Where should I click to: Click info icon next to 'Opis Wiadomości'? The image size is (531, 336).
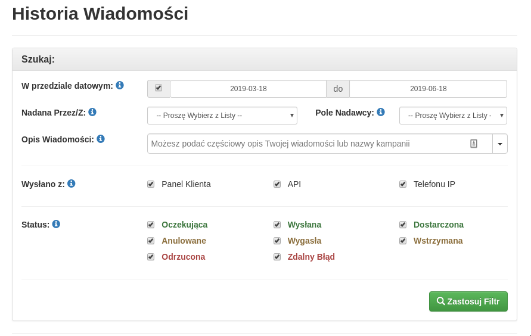(101, 139)
